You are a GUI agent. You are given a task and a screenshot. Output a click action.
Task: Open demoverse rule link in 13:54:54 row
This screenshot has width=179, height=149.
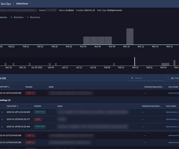tap(173, 112)
